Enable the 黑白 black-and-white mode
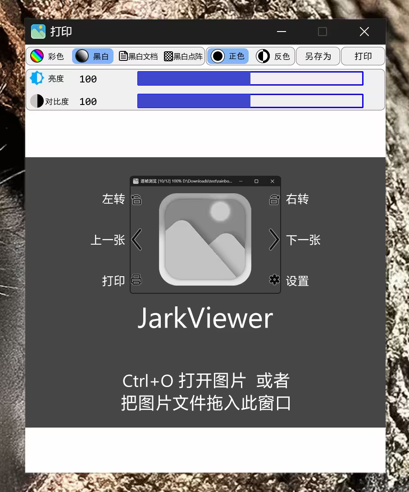The width and height of the screenshot is (409, 492). 92,56
